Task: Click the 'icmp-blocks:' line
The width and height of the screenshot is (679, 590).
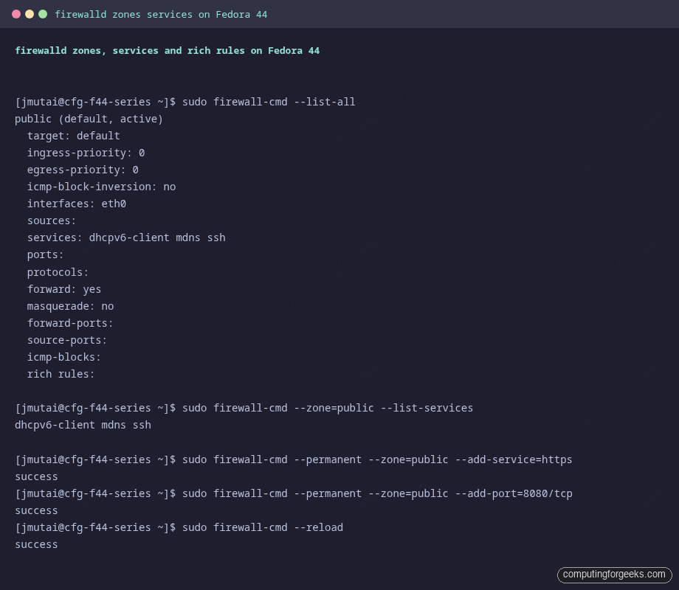Action: pos(64,357)
